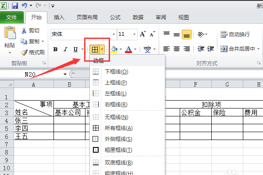Click the Orientation text-angle icon
Screen dimensions: 263x175
coord(201,34)
